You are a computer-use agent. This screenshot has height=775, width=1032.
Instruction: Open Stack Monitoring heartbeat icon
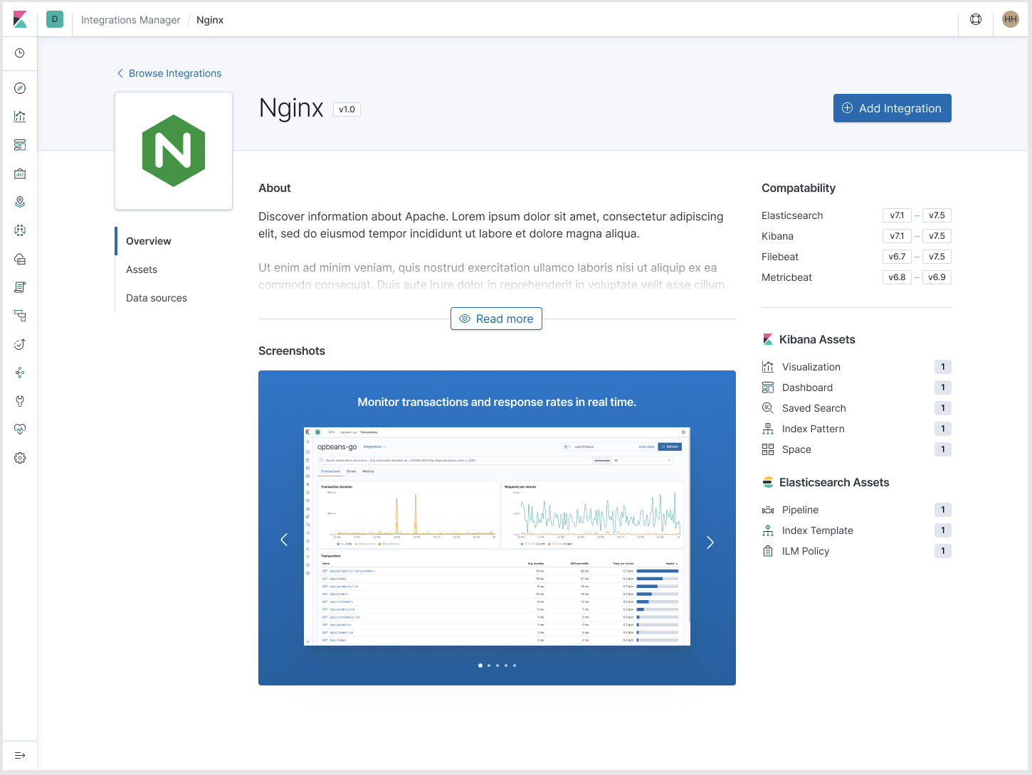pos(20,429)
